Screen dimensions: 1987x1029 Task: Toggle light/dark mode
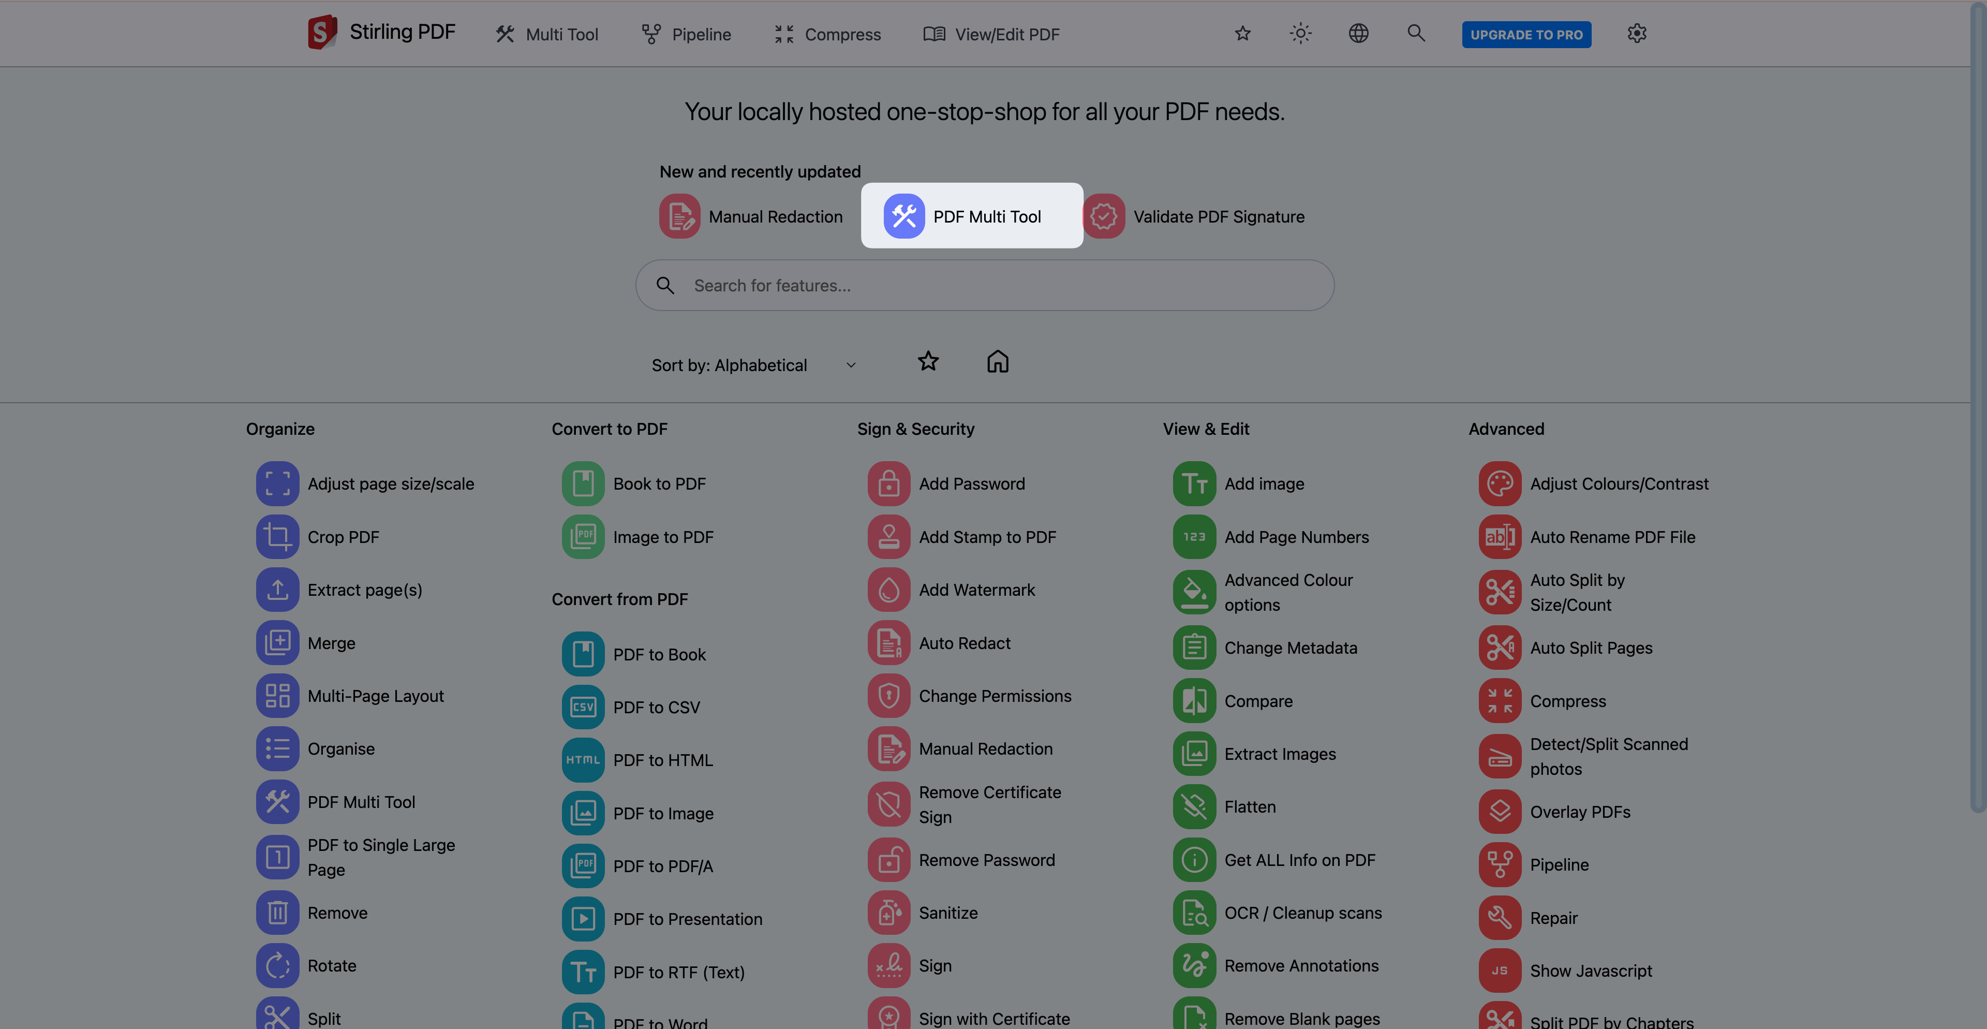tap(1300, 33)
